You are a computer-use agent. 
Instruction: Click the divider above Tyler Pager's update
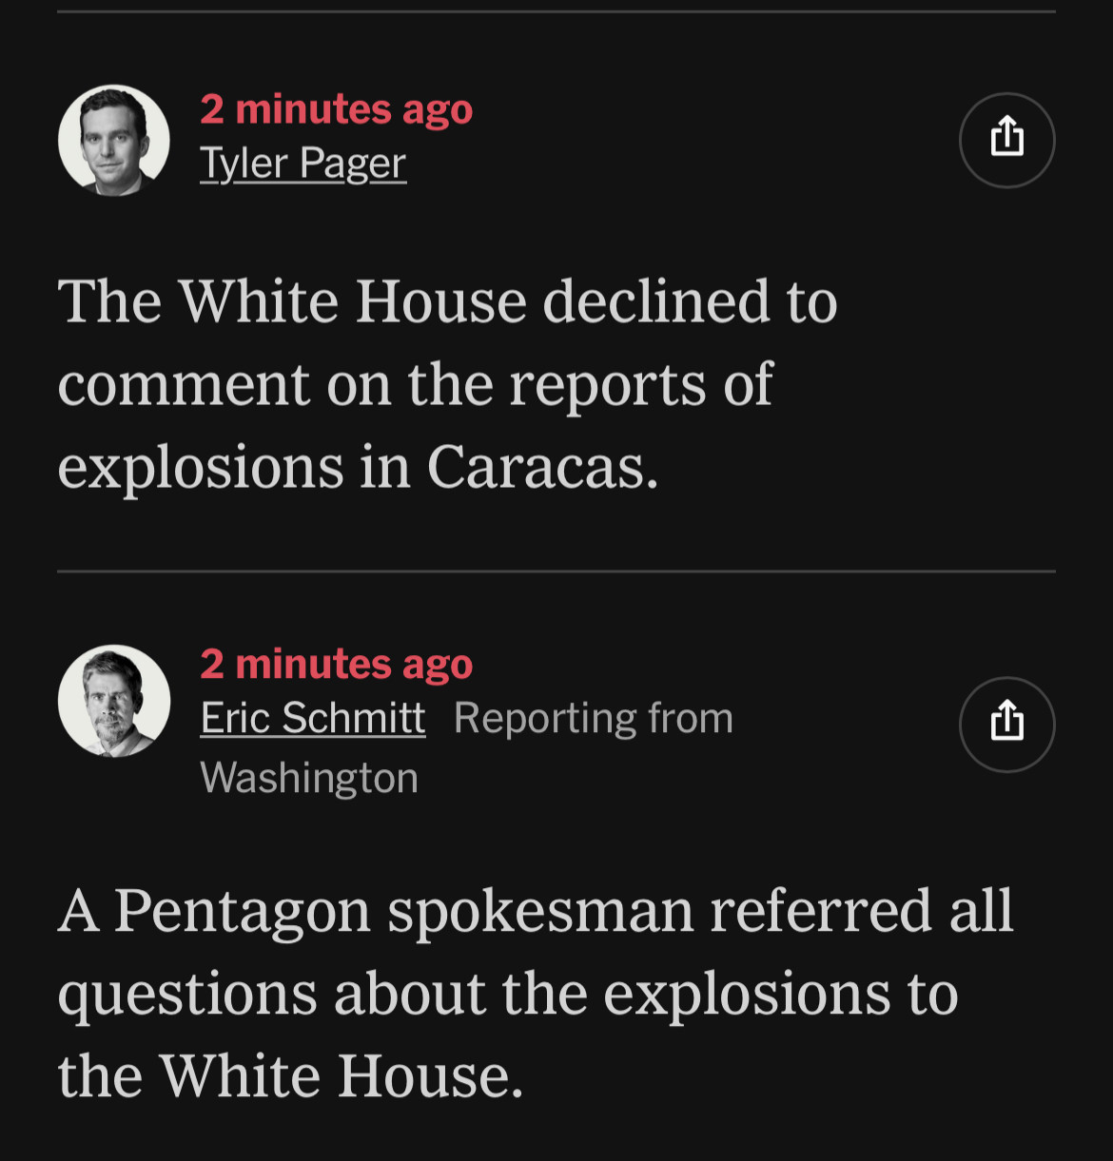556,11
